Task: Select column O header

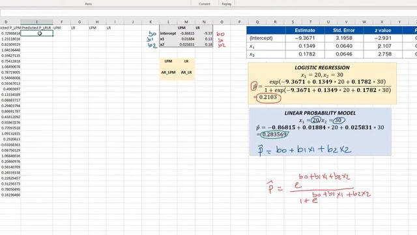Action: (x=222, y=22)
